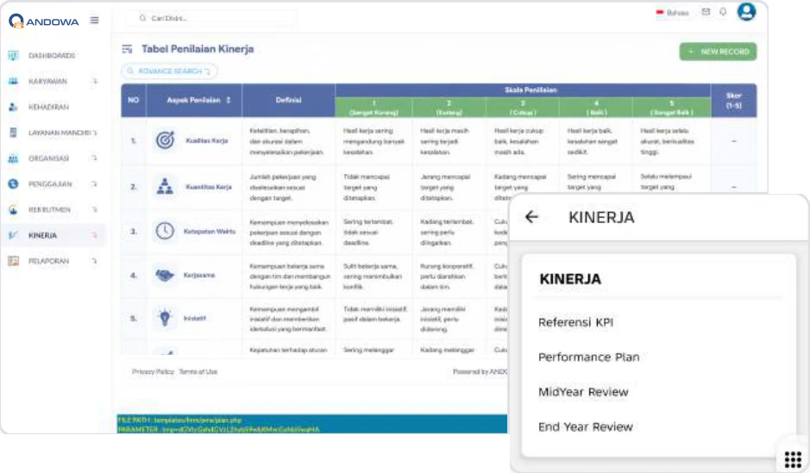Click the Skor (1-5) column header
Viewport: 810px width, 473px height.
(x=733, y=100)
